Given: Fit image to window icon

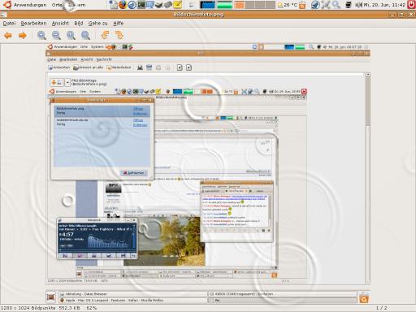Looking at the screenshot, I should point(85,35).
